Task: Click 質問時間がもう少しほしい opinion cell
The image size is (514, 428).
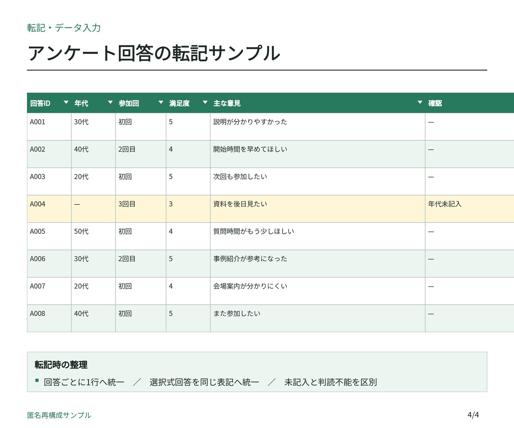Action: click(x=318, y=236)
